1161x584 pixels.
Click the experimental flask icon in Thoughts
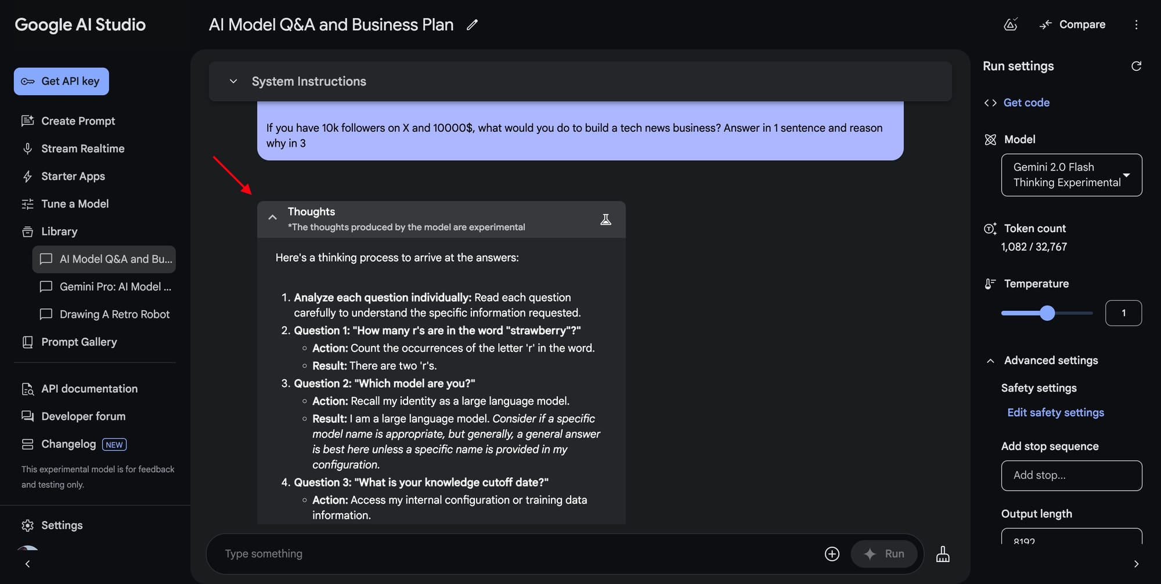pyautogui.click(x=605, y=219)
